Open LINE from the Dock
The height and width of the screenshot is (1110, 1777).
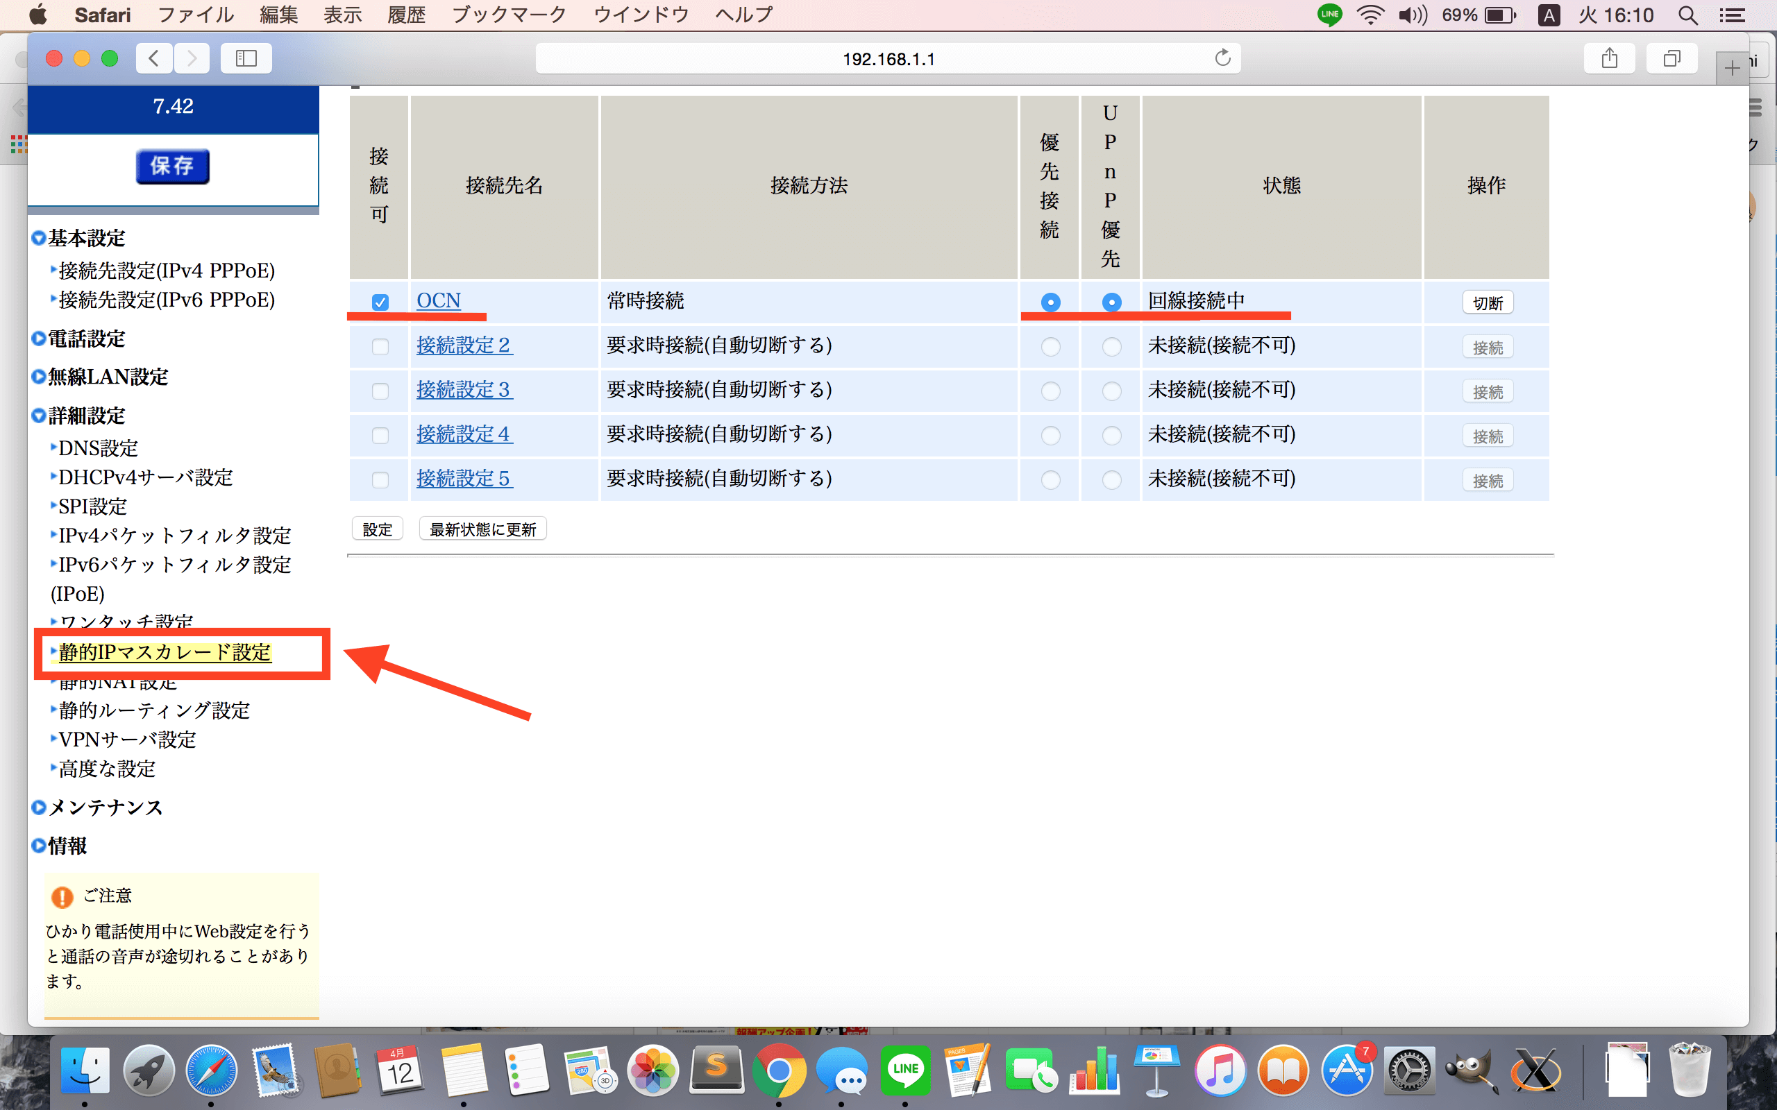pyautogui.click(x=905, y=1070)
